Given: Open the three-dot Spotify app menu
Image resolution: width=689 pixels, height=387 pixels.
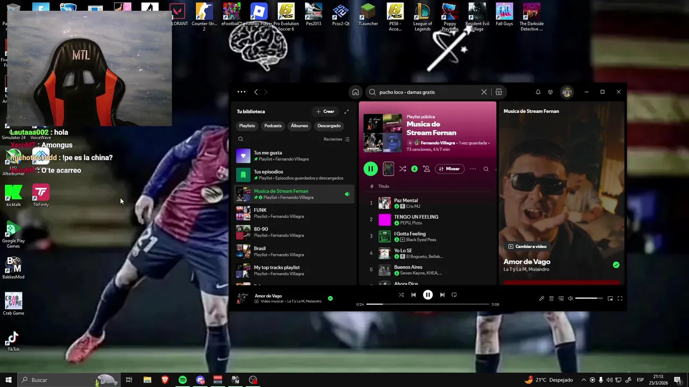Looking at the screenshot, I should coord(241,92).
